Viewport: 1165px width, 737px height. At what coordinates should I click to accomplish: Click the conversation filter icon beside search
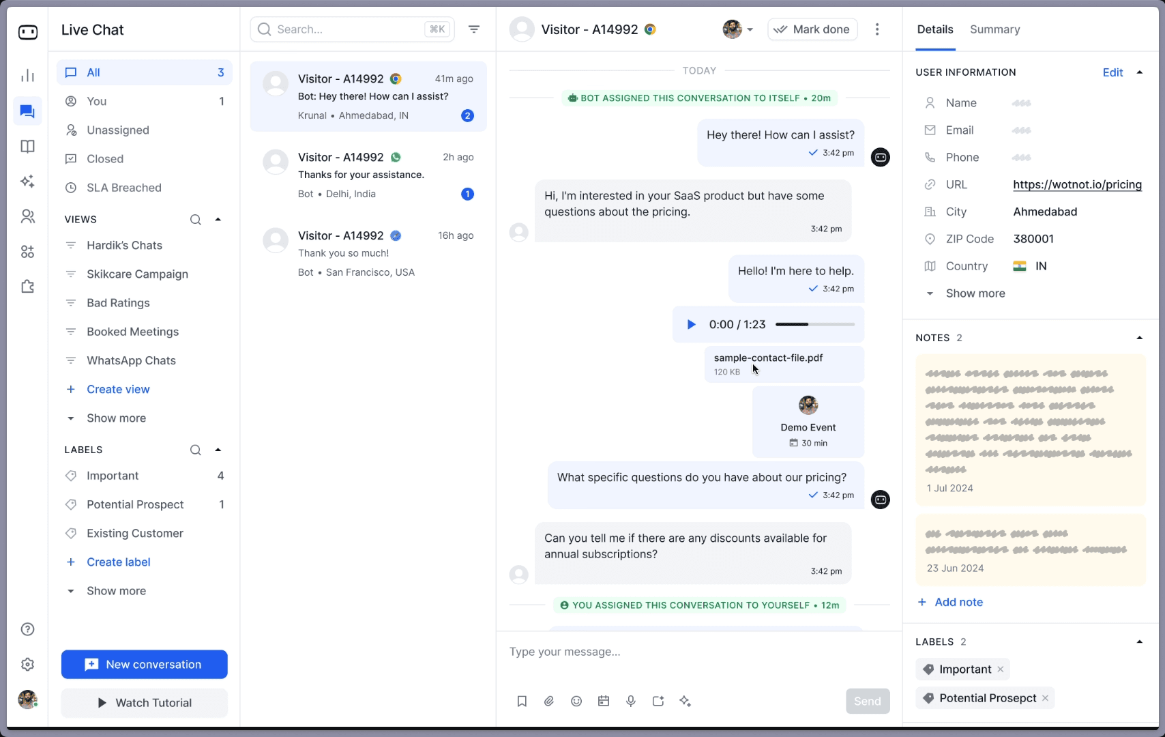tap(474, 29)
